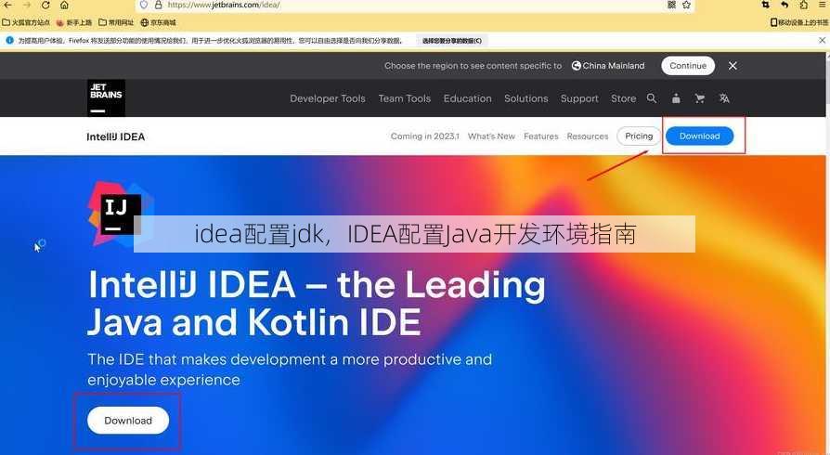Open the Team Tools menu
The image size is (830, 455).
[x=405, y=98]
